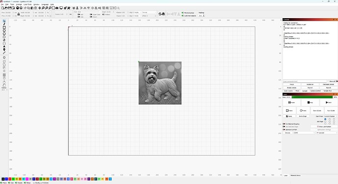Toggle the Cut Selected Graphics switch

[284, 124]
